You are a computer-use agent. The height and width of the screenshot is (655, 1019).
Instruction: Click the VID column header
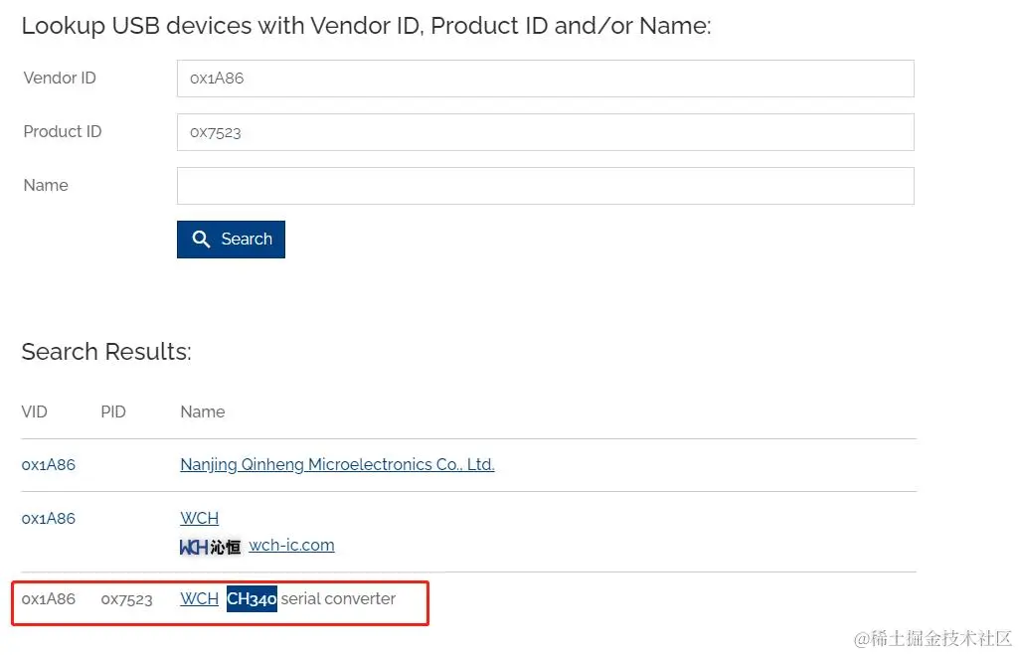(x=35, y=411)
